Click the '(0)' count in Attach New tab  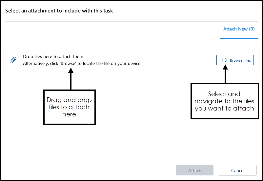pos(252,29)
